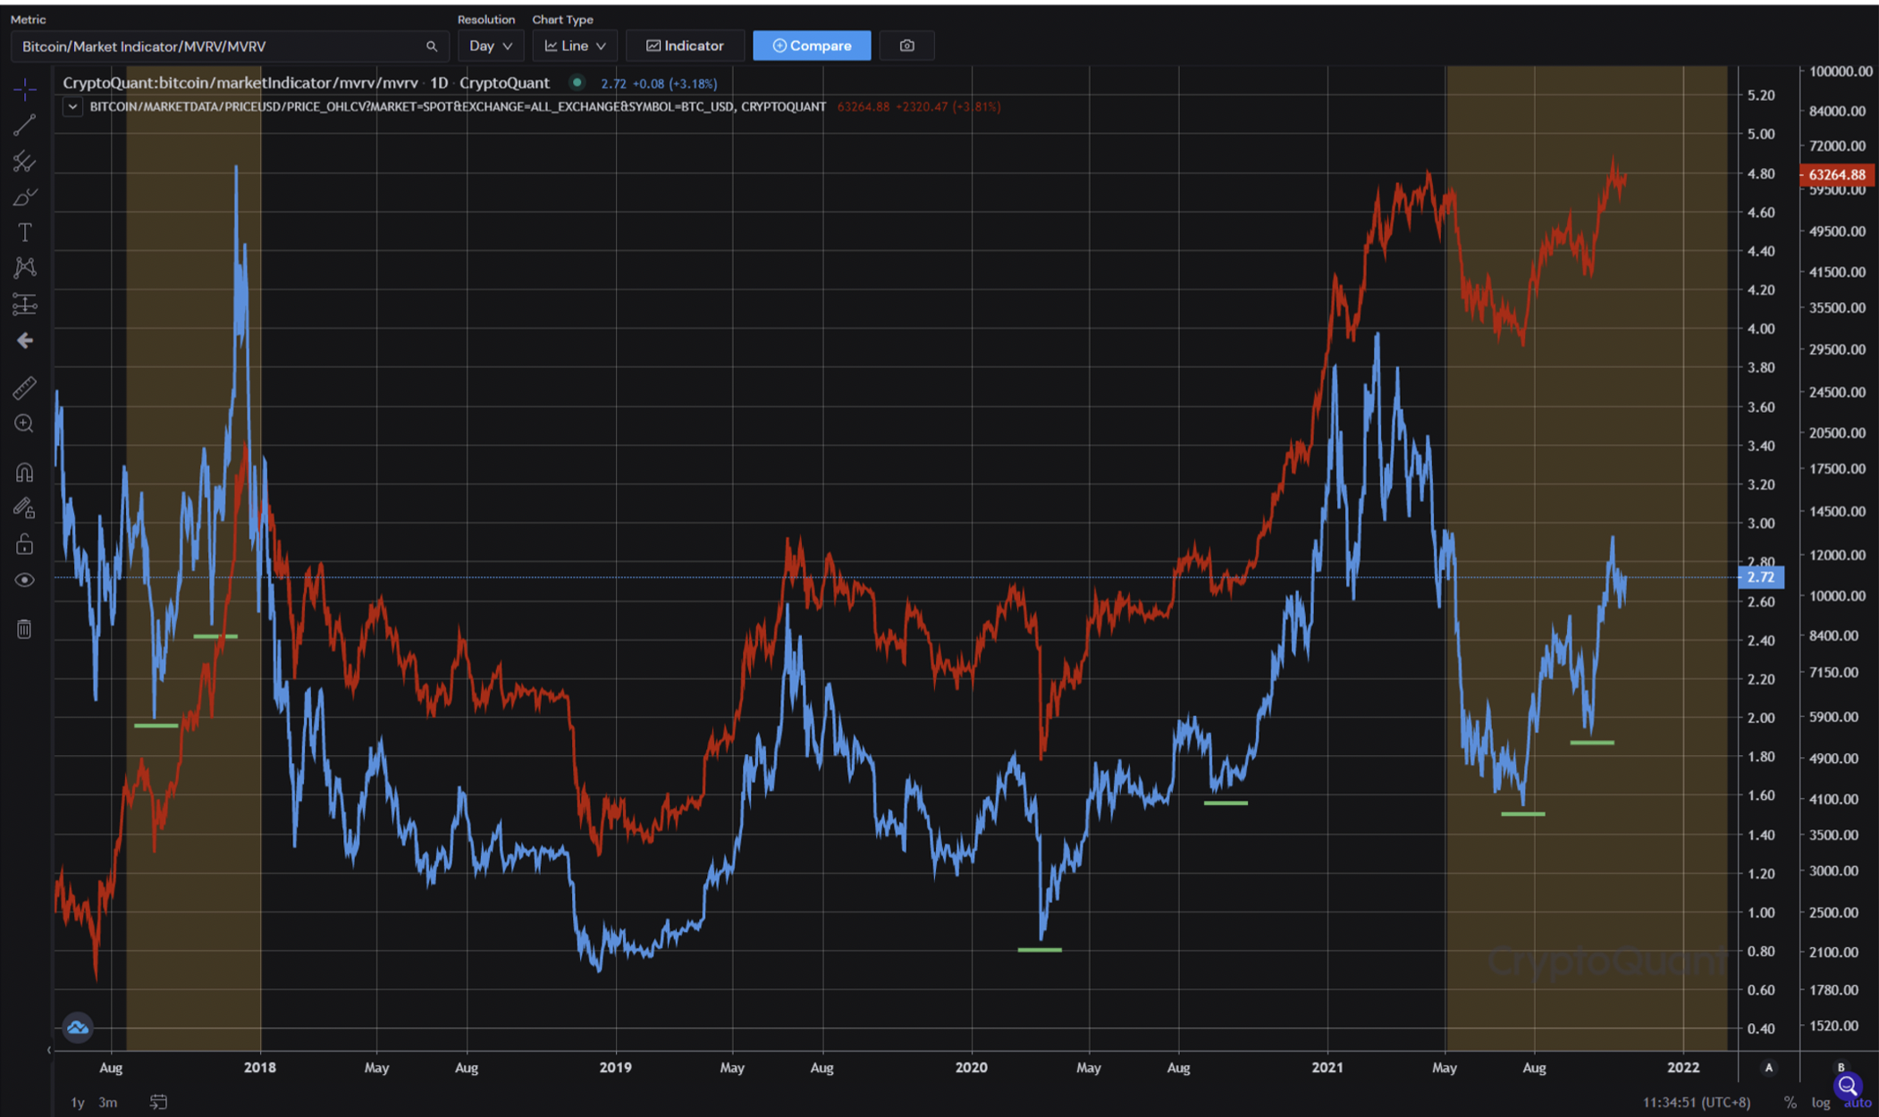The width and height of the screenshot is (1879, 1117).
Task: Open the brush drawing tool
Action: point(24,197)
